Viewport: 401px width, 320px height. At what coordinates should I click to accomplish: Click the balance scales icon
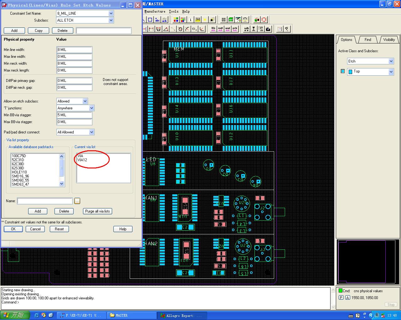(x=245, y=20)
